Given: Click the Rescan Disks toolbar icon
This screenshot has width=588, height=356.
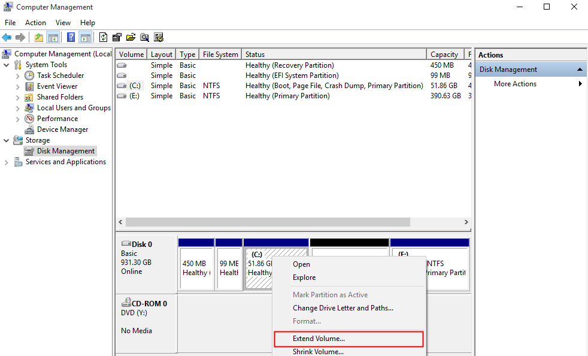Looking at the screenshot, I should coord(159,37).
